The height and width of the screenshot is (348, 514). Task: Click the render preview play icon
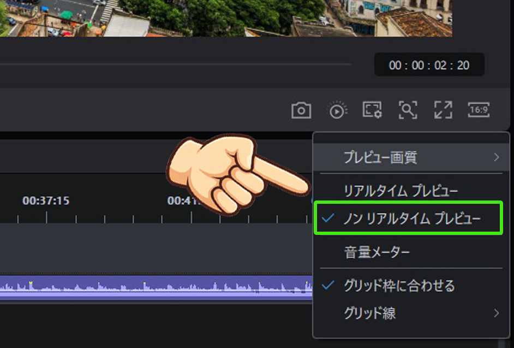click(336, 110)
